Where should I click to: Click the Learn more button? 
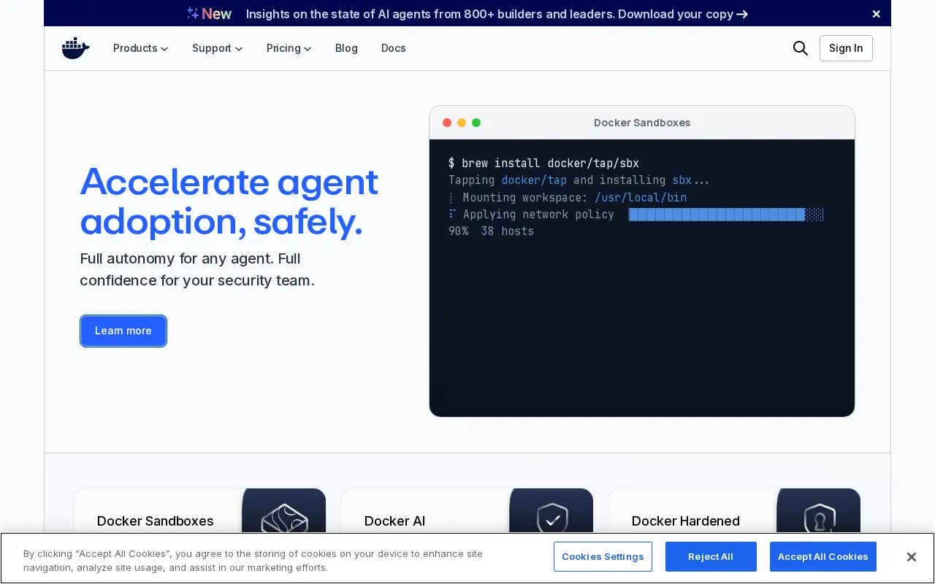(123, 331)
